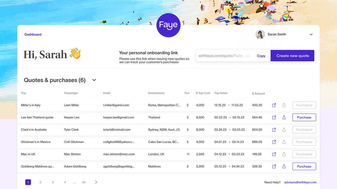Click Sarah Smith's profile avatar
Viewport: 337px width, 189px height.
click(x=260, y=34)
